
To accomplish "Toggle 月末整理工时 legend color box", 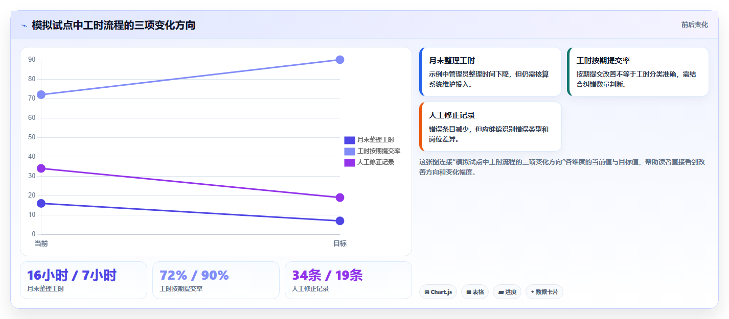I will click(349, 140).
